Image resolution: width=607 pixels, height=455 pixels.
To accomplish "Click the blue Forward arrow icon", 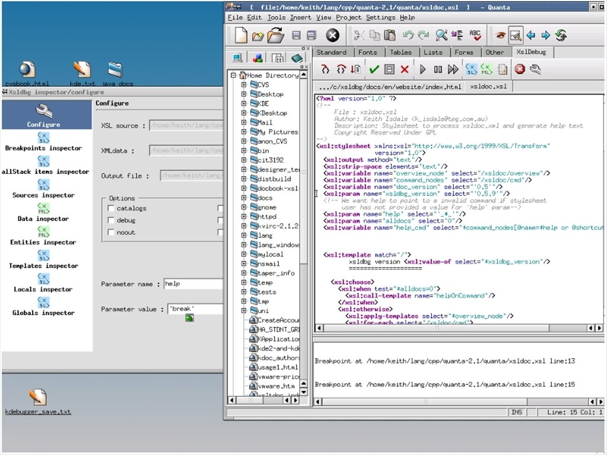I will [x=546, y=35].
